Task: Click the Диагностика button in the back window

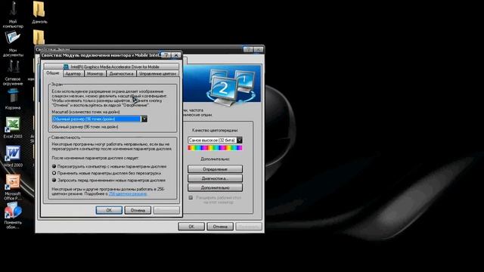Action: [215, 178]
